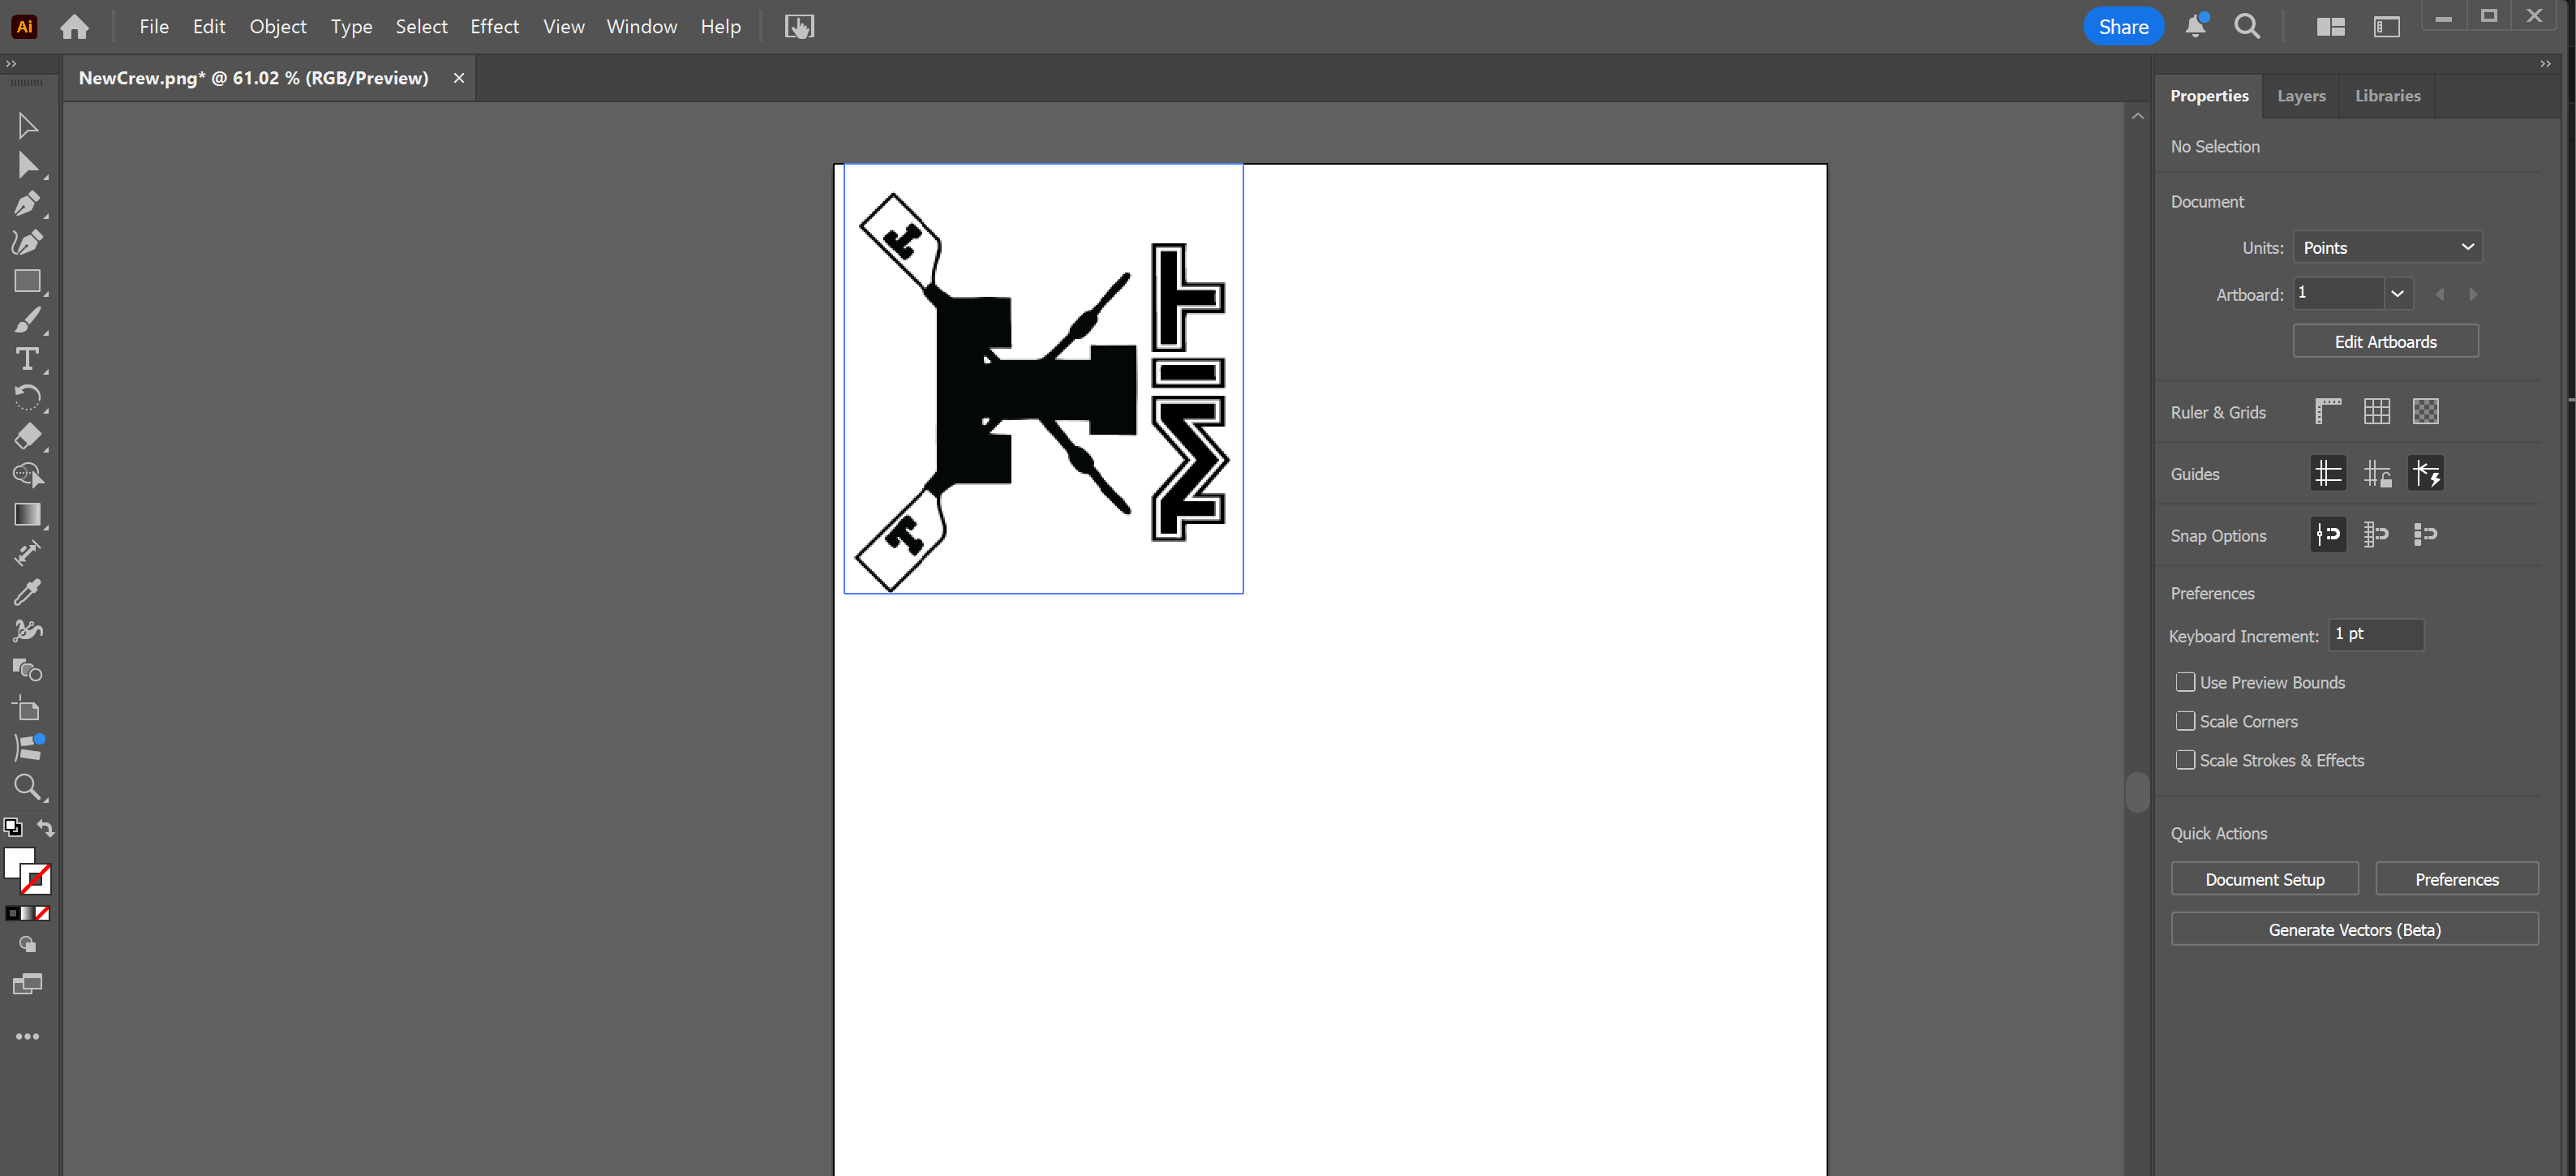Expand the collapsed toolbar chevrons
The width and height of the screenshot is (2576, 1176).
click(x=11, y=64)
